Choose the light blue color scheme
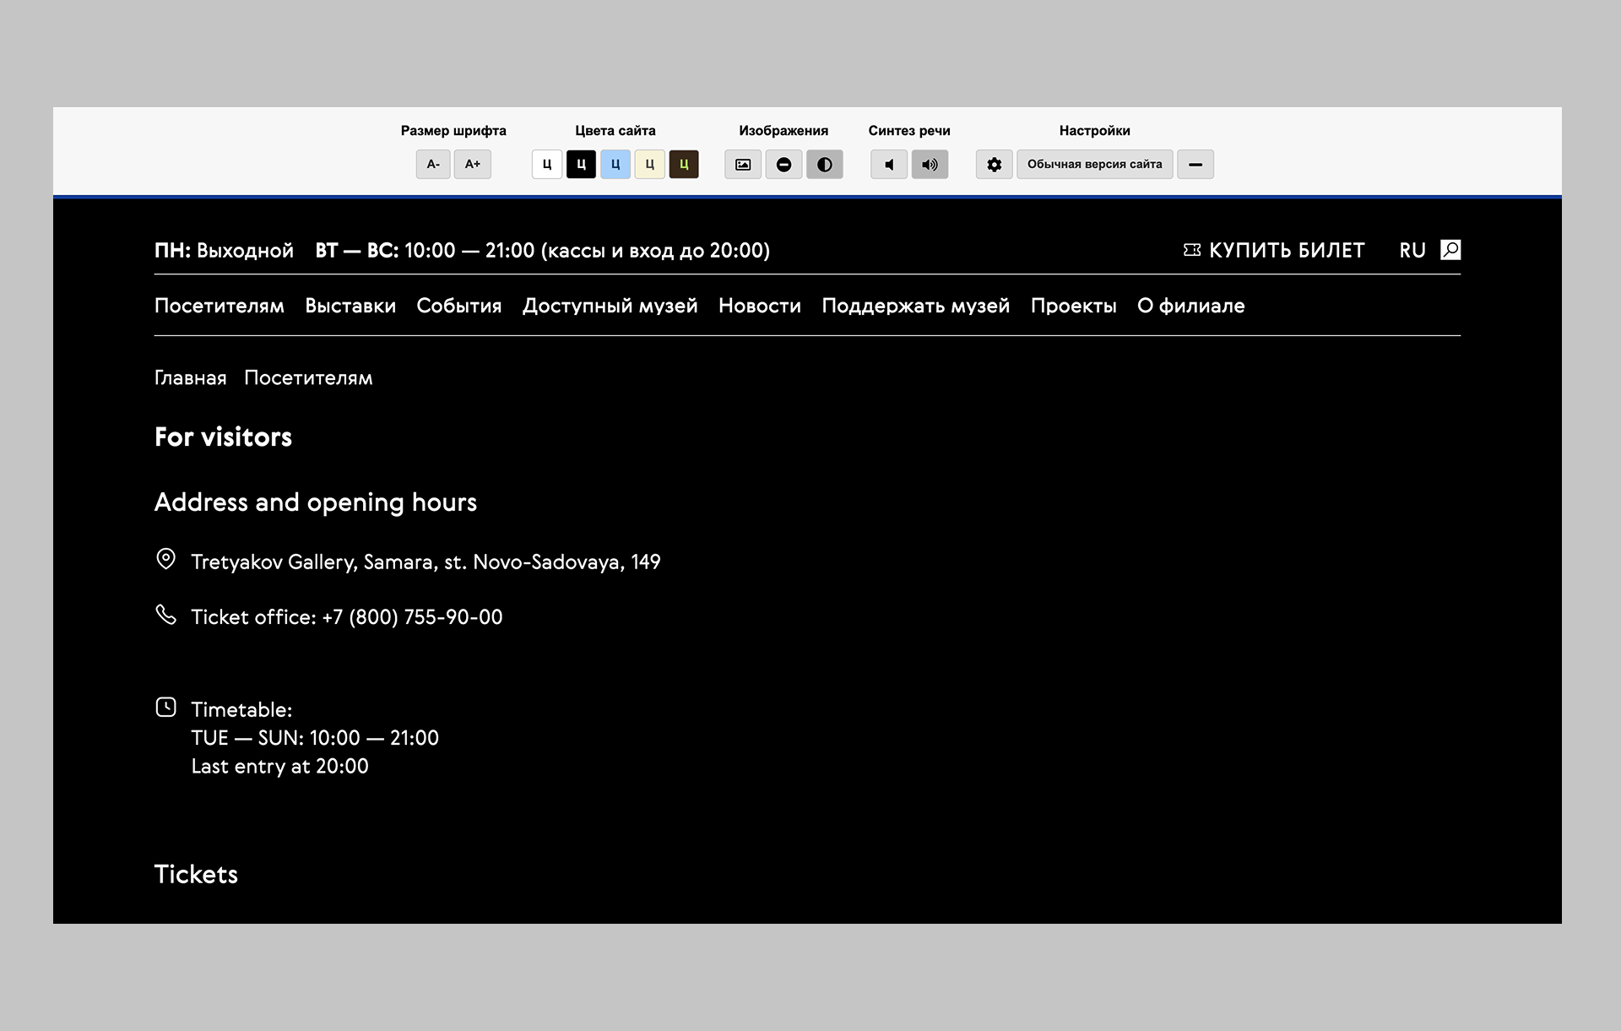The width and height of the screenshot is (1621, 1031). (x=615, y=165)
